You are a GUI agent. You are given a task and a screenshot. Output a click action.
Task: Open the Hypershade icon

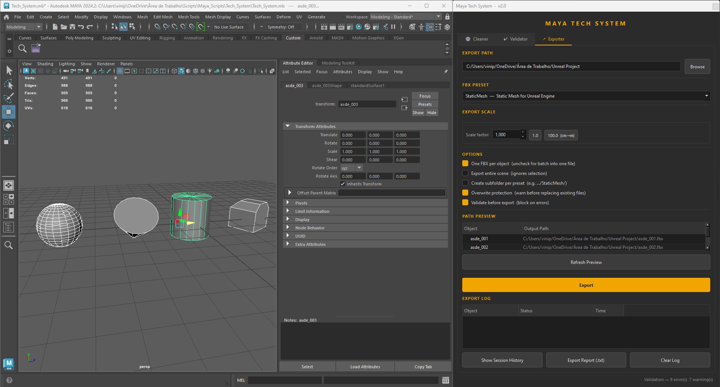[359, 27]
